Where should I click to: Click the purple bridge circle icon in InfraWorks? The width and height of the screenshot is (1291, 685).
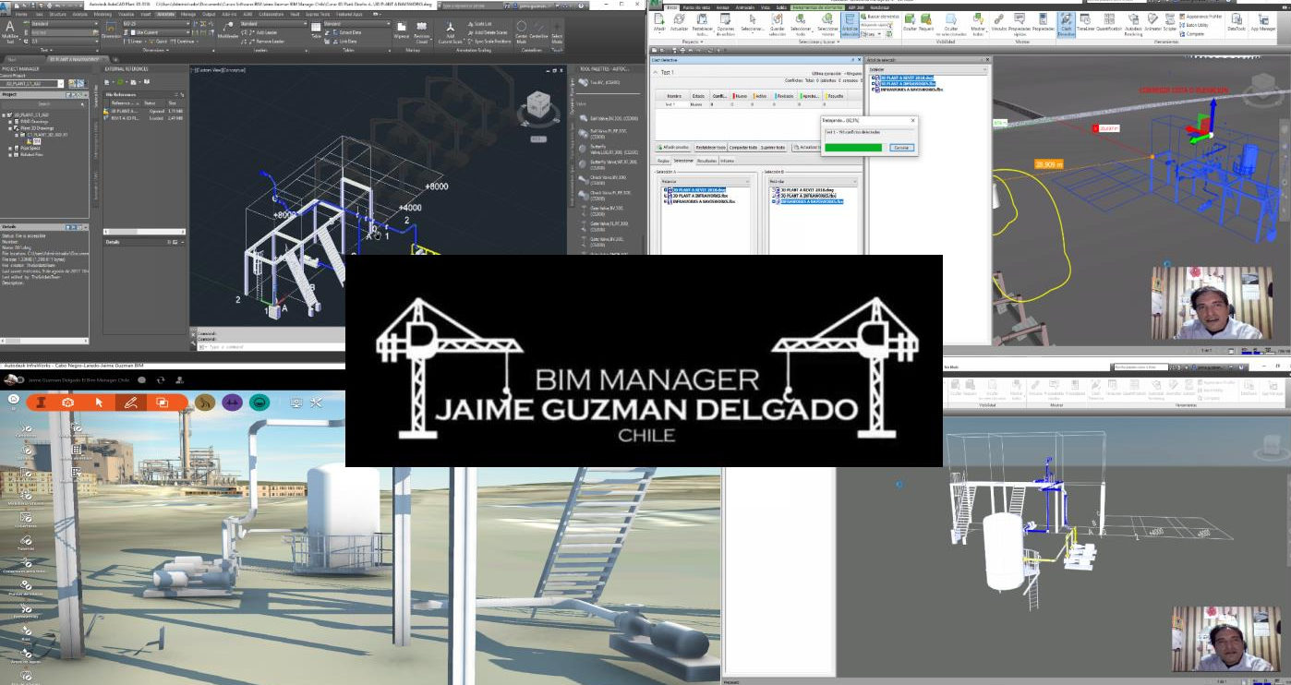click(x=232, y=402)
